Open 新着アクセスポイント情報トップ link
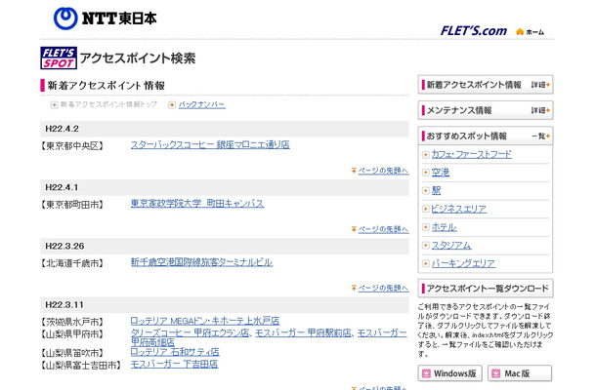The image size is (596, 390). 108,104
